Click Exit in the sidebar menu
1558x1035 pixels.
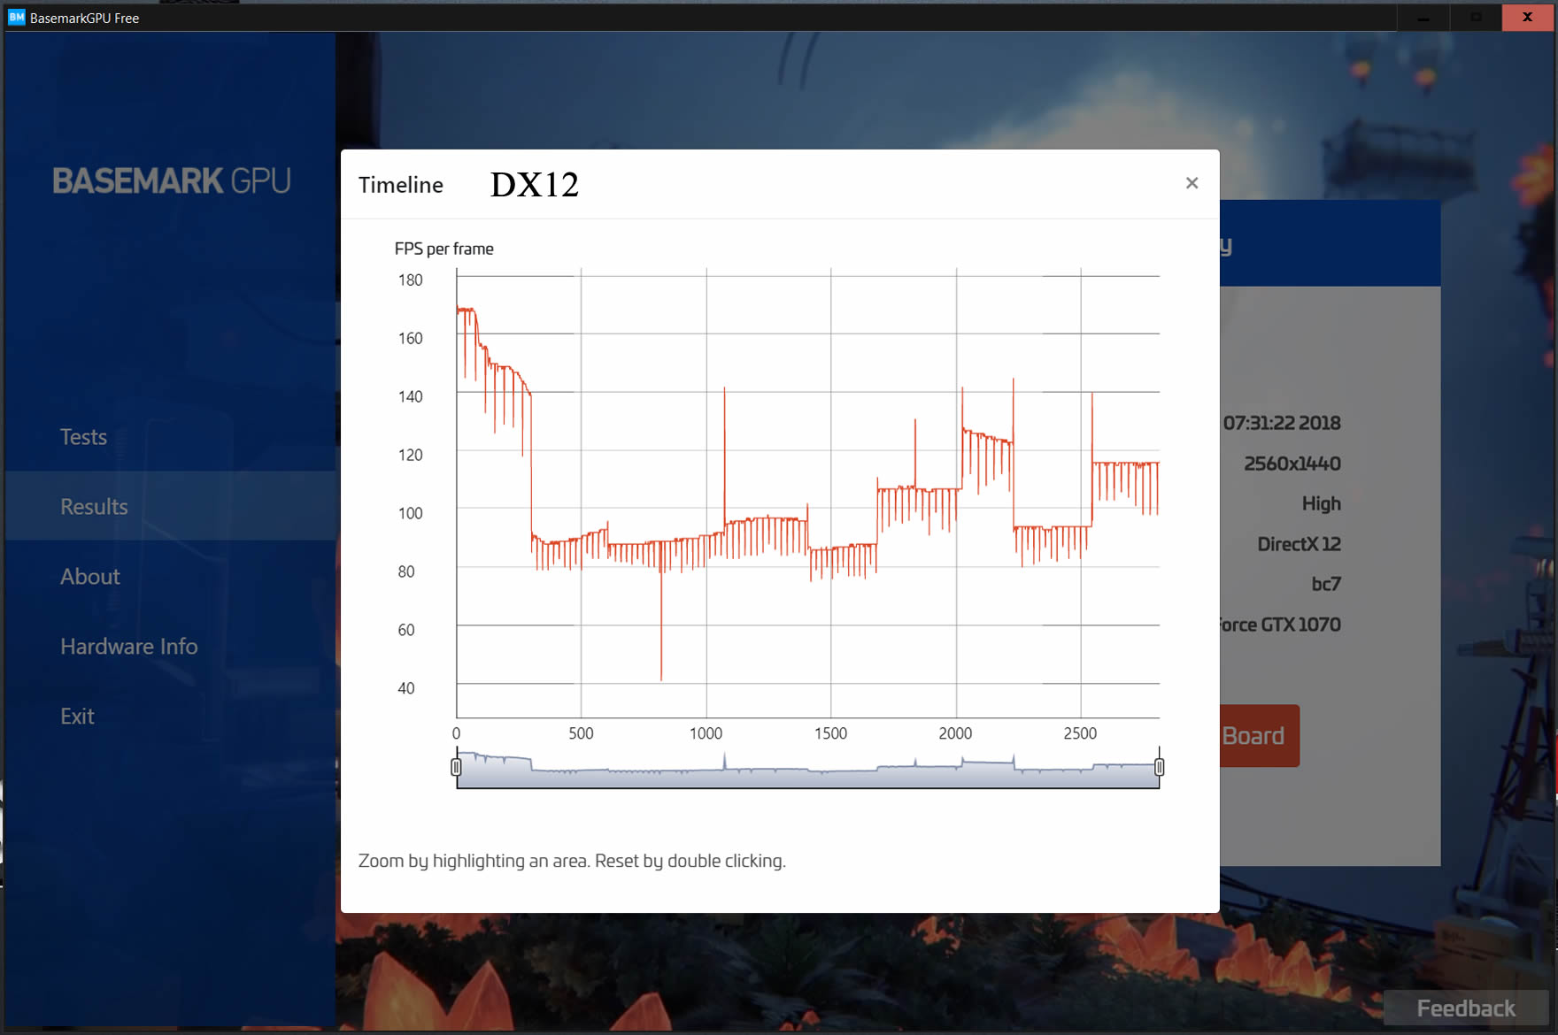tap(77, 717)
